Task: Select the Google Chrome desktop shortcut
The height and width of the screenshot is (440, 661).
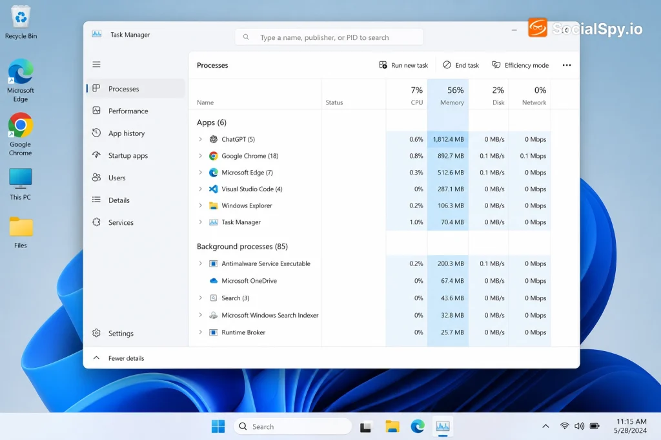Action: click(x=20, y=135)
